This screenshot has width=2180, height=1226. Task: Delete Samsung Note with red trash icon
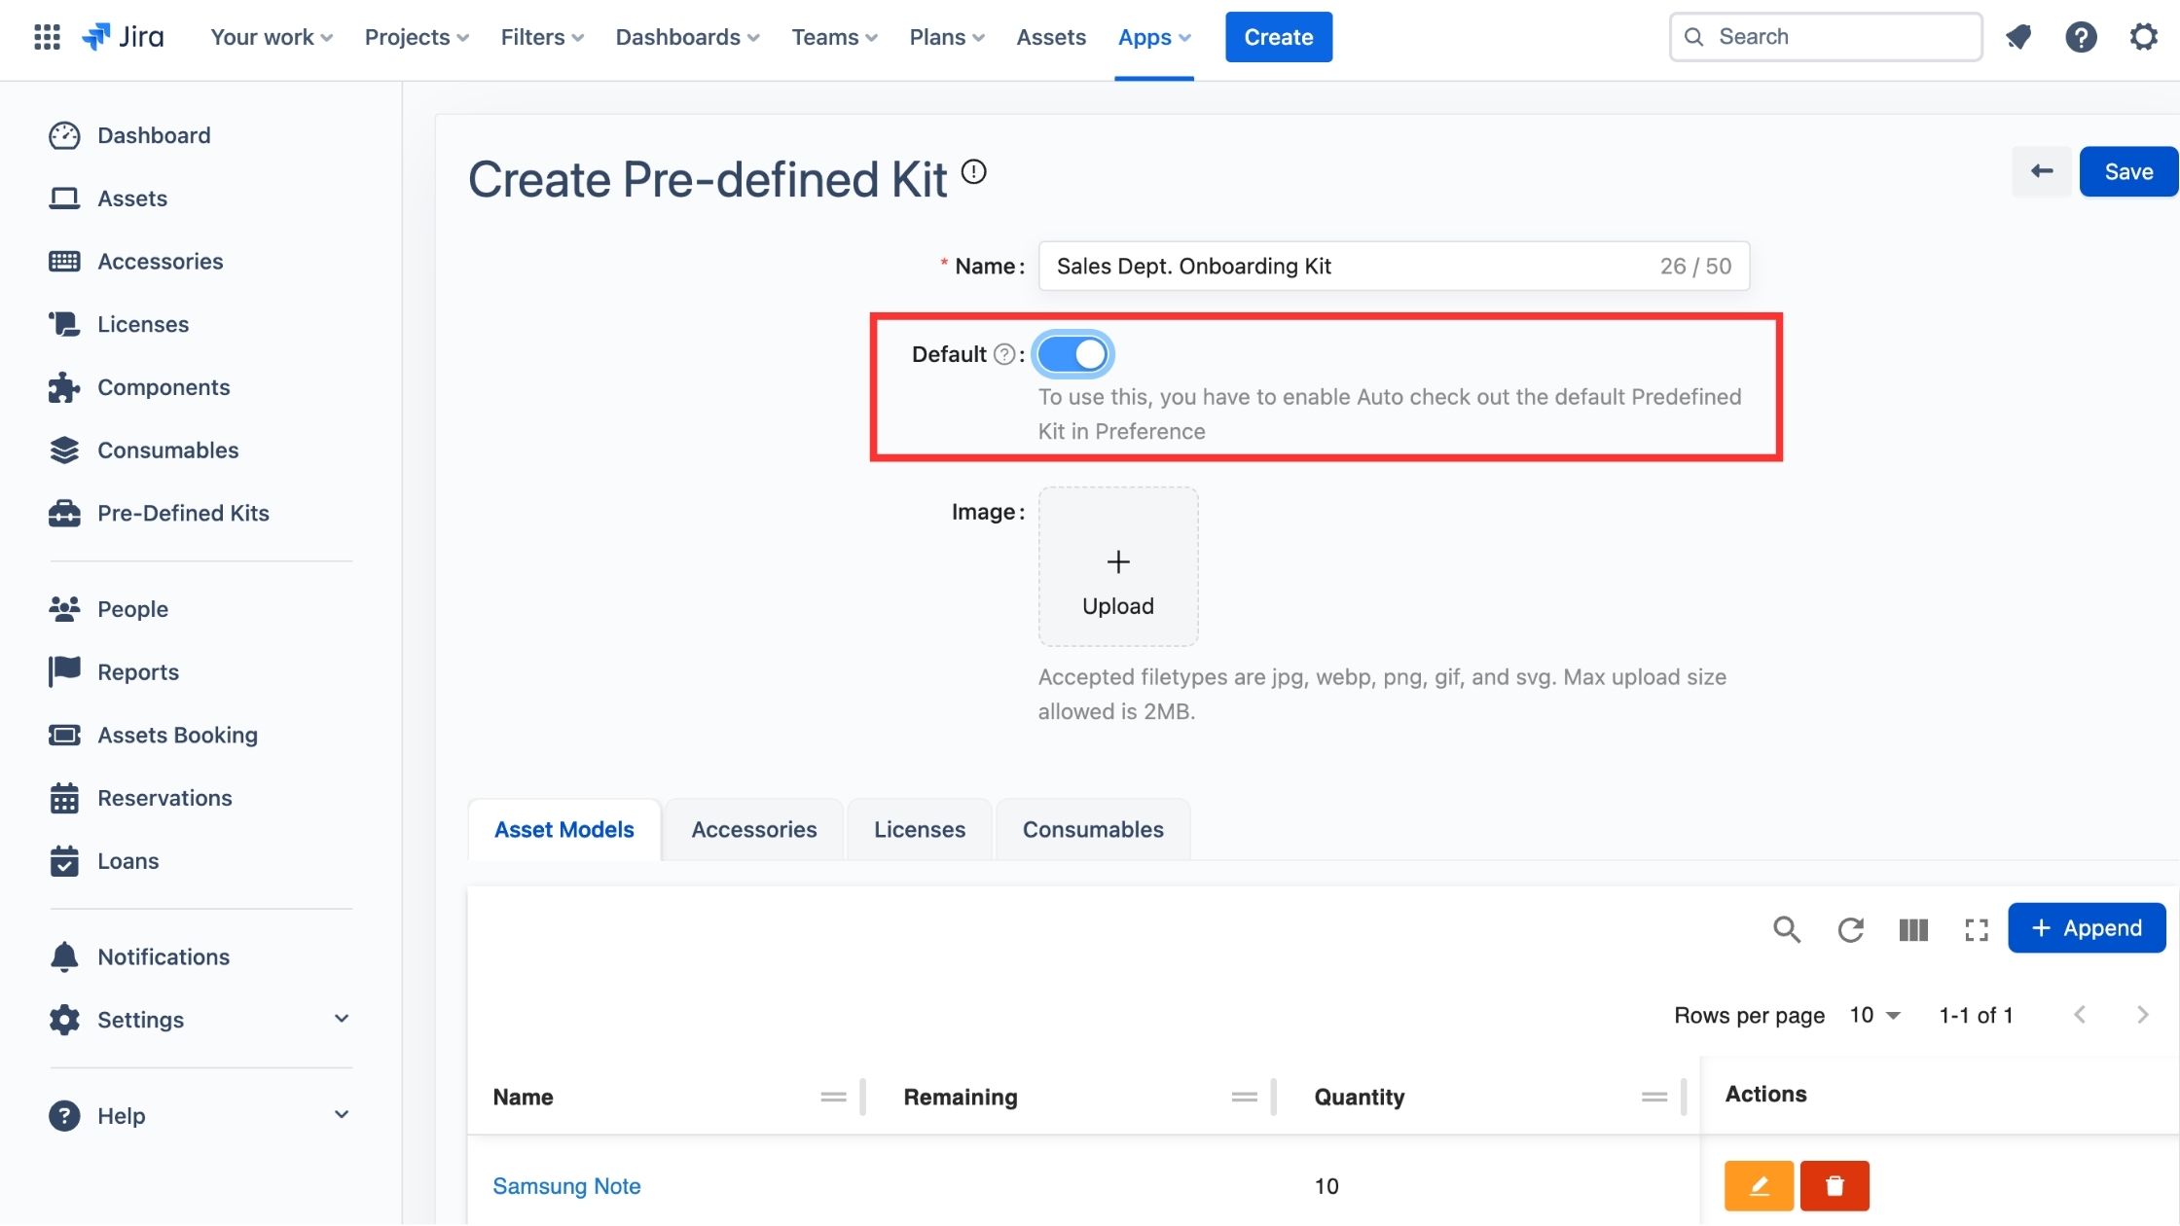[1834, 1185]
